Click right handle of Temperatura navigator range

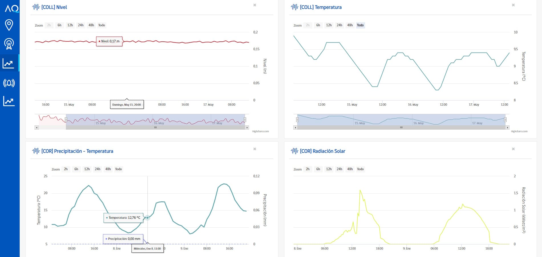coord(505,120)
